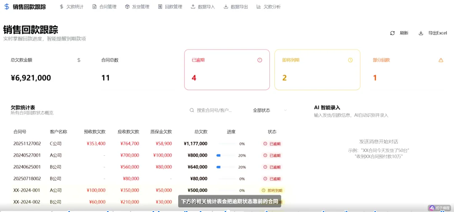Click the blue dollar logo icon

tap(7, 7)
